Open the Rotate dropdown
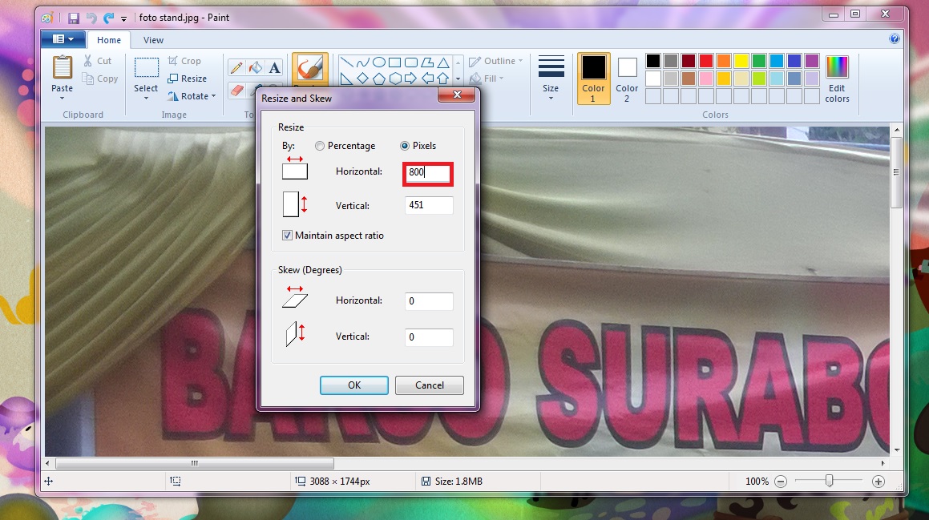Viewport: 929px width, 520px height. pos(192,96)
